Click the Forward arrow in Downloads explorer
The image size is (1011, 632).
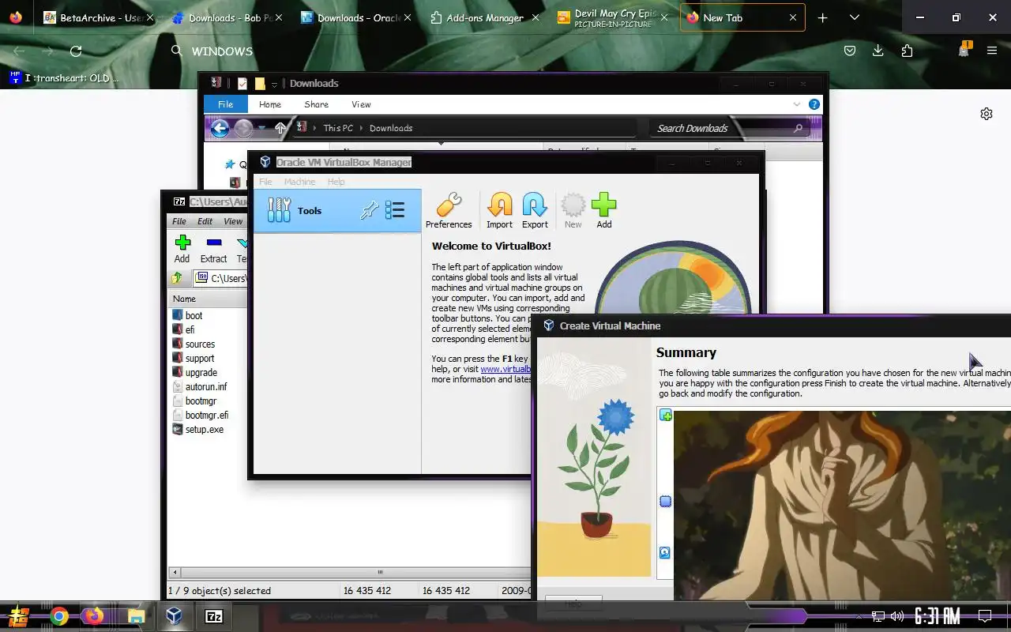[243, 128]
